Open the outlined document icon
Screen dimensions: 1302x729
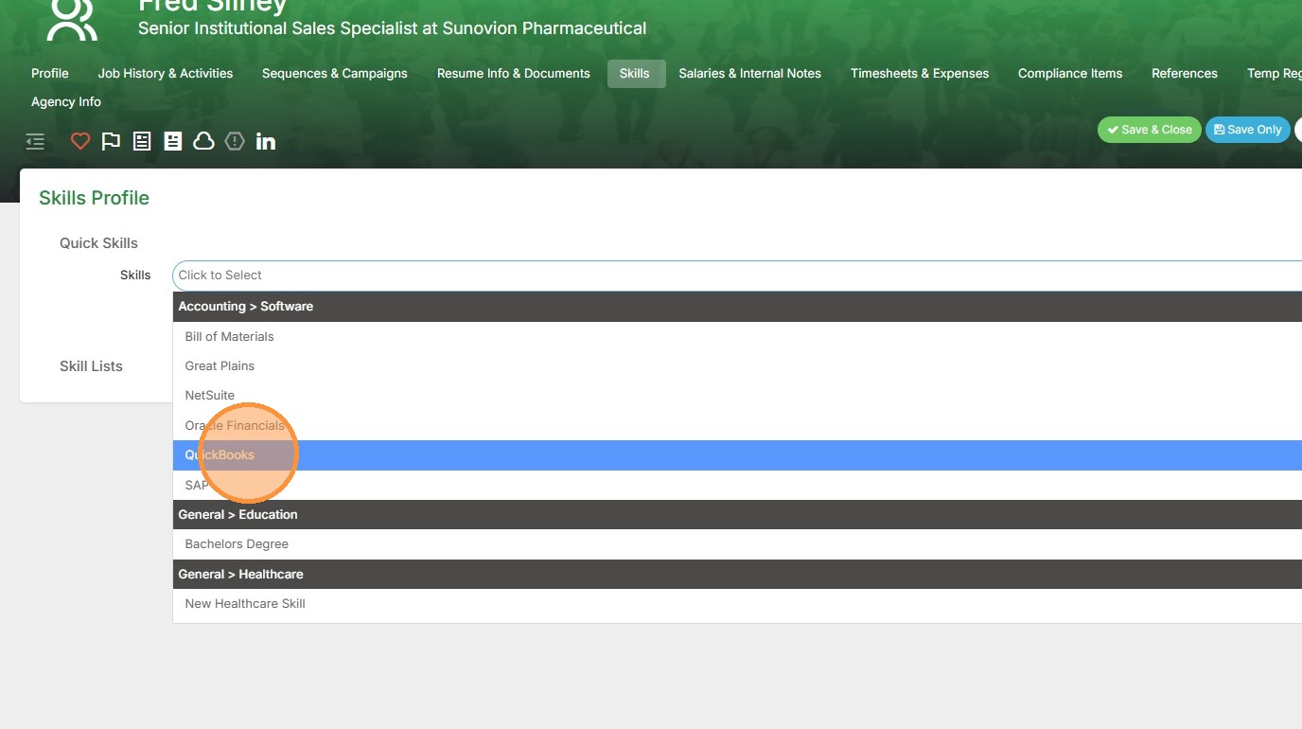(x=142, y=141)
